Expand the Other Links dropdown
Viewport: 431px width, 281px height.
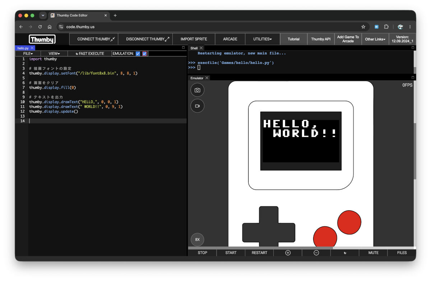[x=375, y=39]
